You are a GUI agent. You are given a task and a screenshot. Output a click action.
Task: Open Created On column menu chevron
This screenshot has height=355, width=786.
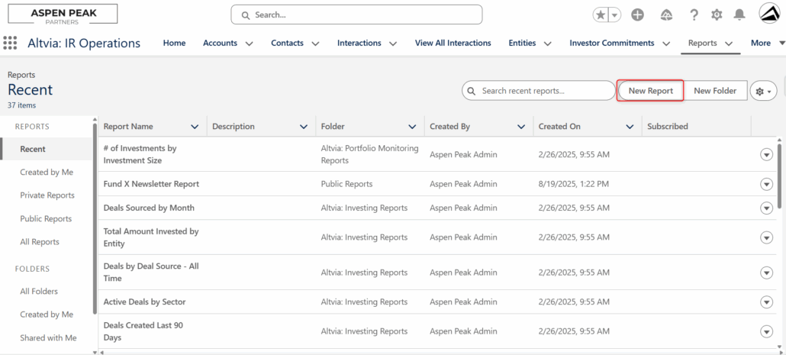[630, 127]
